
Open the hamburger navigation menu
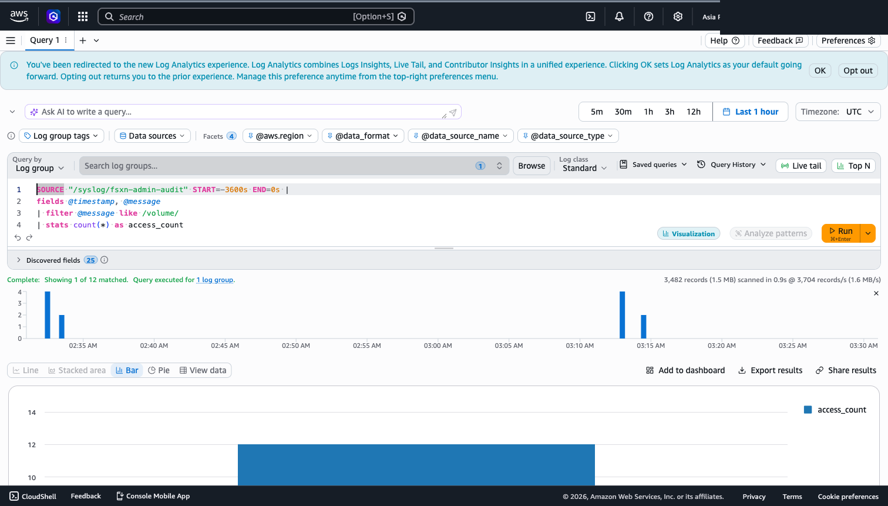click(x=10, y=41)
